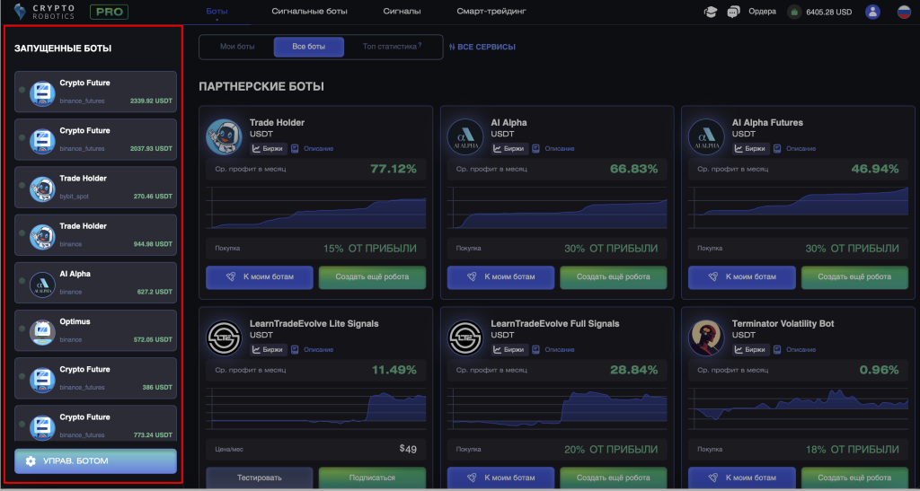920x491 pixels.
Task: Click the Crypto Robotics logo
Action: pos(45,12)
